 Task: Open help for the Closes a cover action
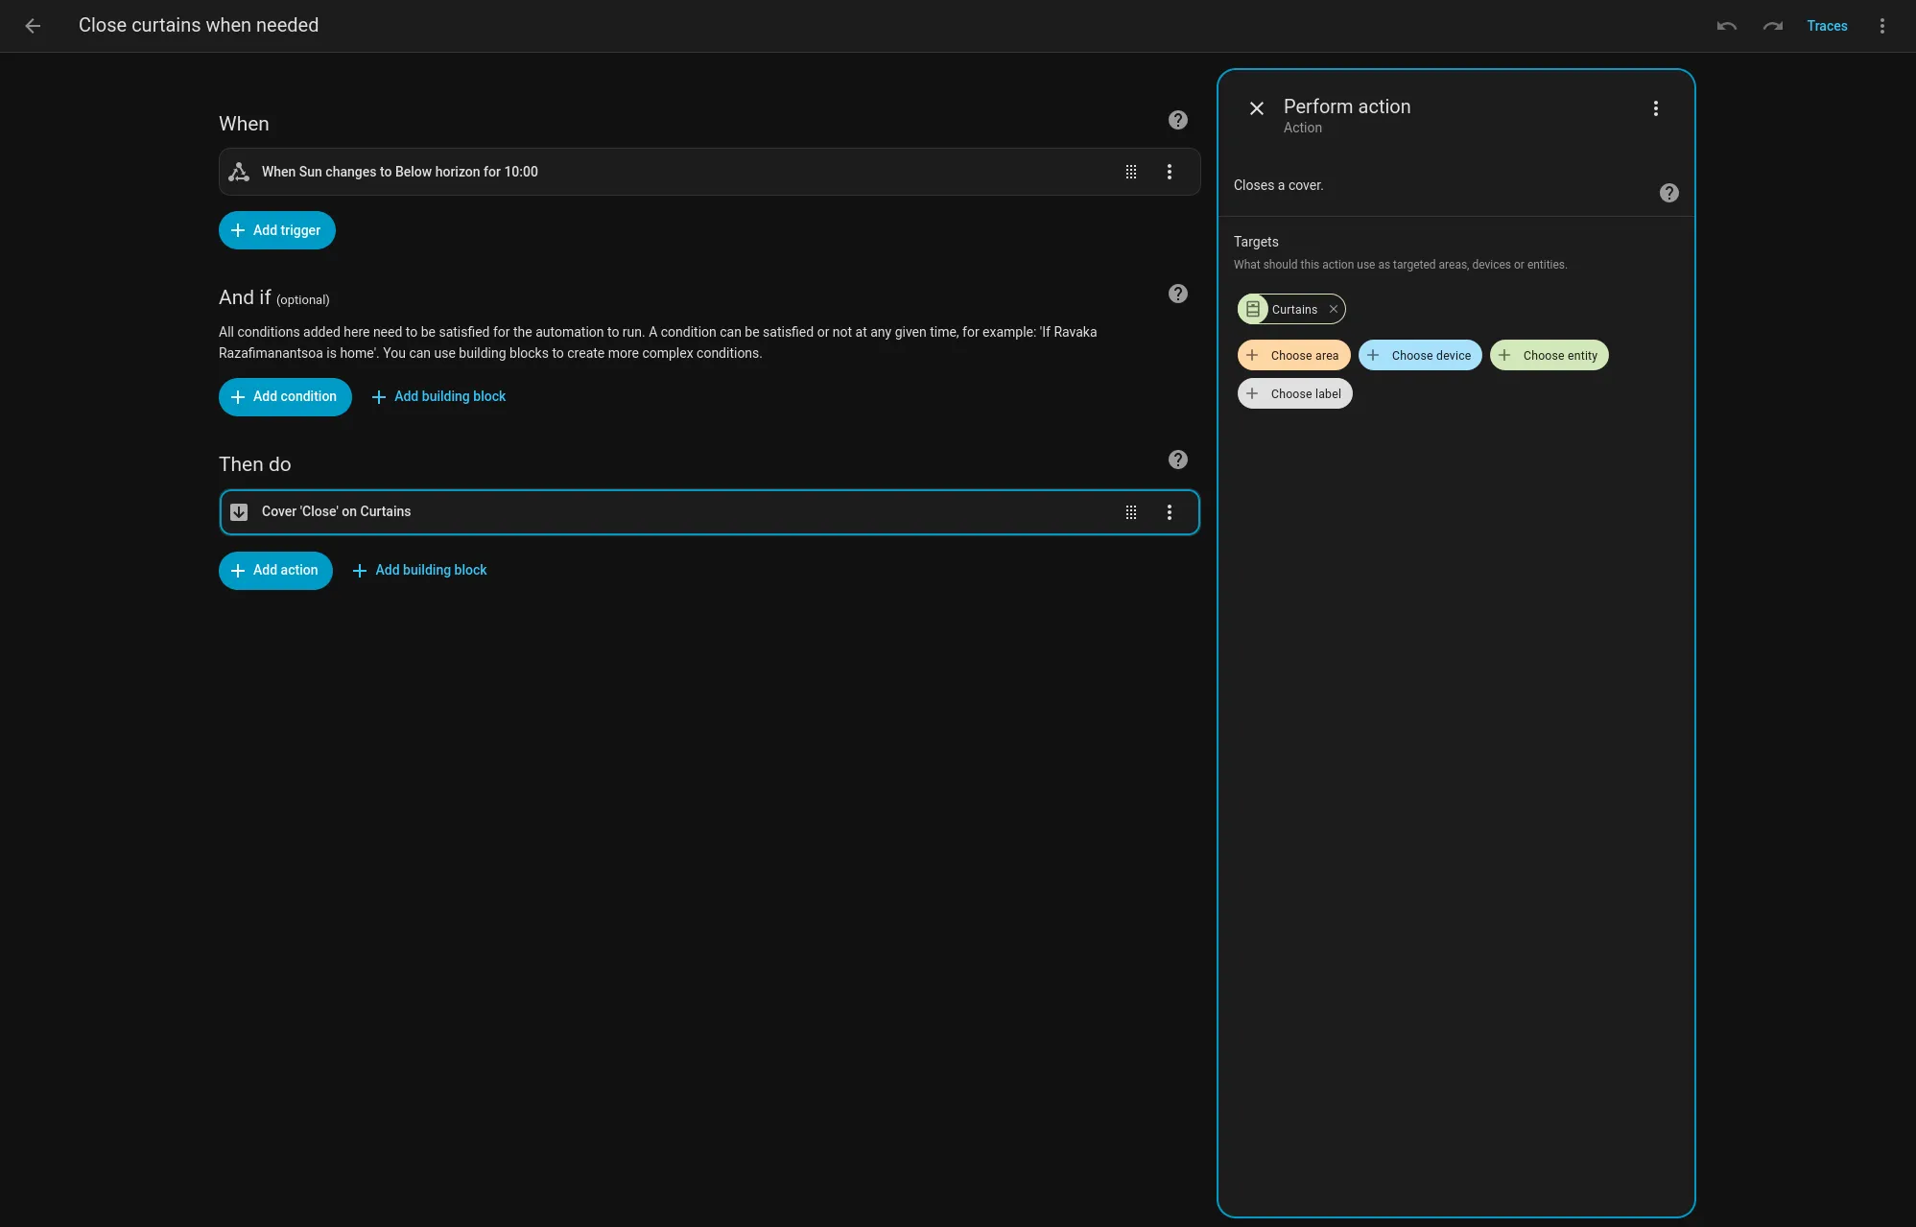[x=1668, y=193]
